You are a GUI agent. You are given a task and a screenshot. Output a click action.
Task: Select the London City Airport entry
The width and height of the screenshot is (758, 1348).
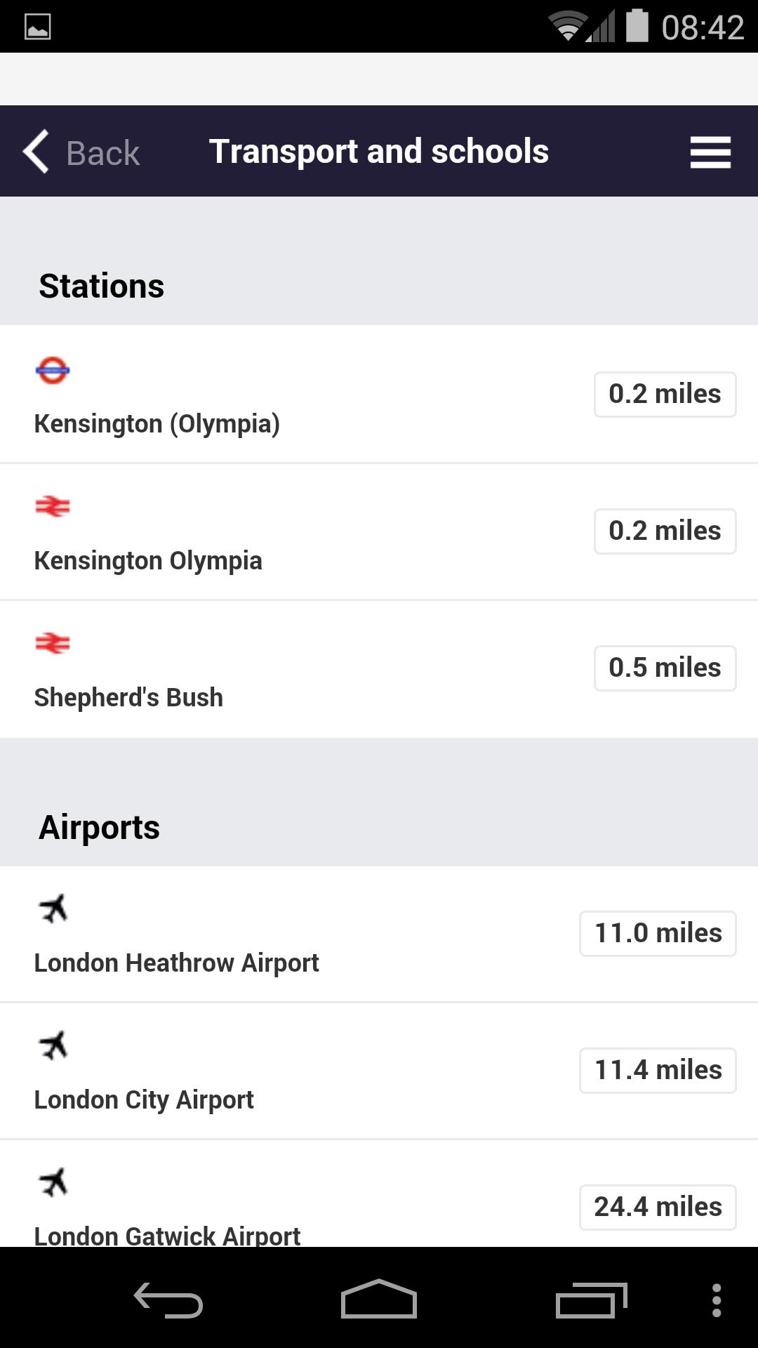click(x=144, y=1099)
